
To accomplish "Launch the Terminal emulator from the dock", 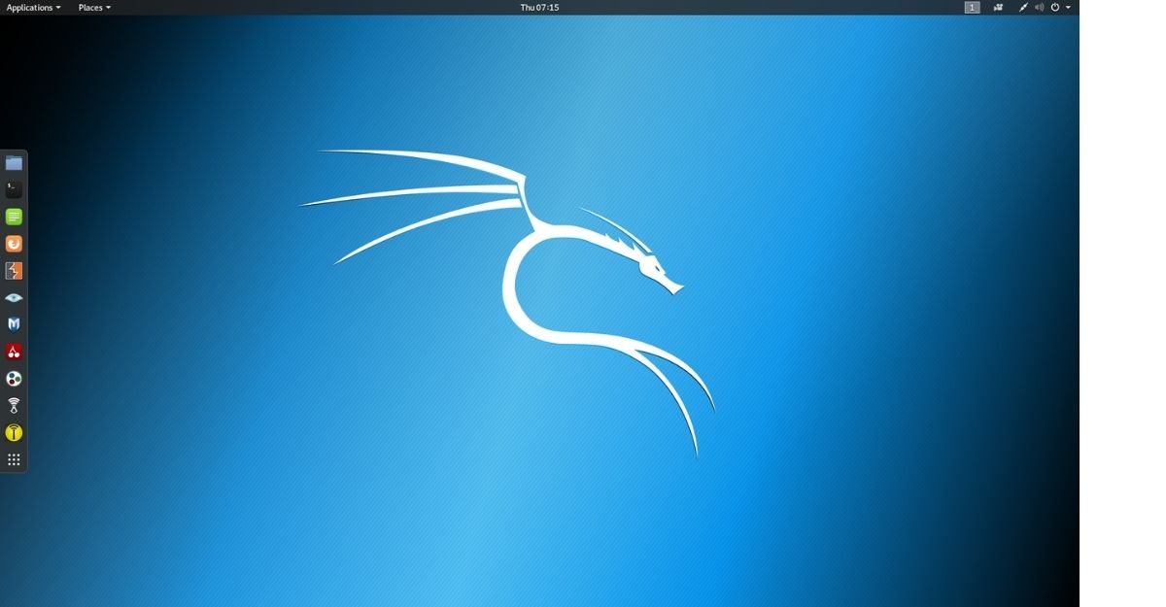I will pos(14,188).
